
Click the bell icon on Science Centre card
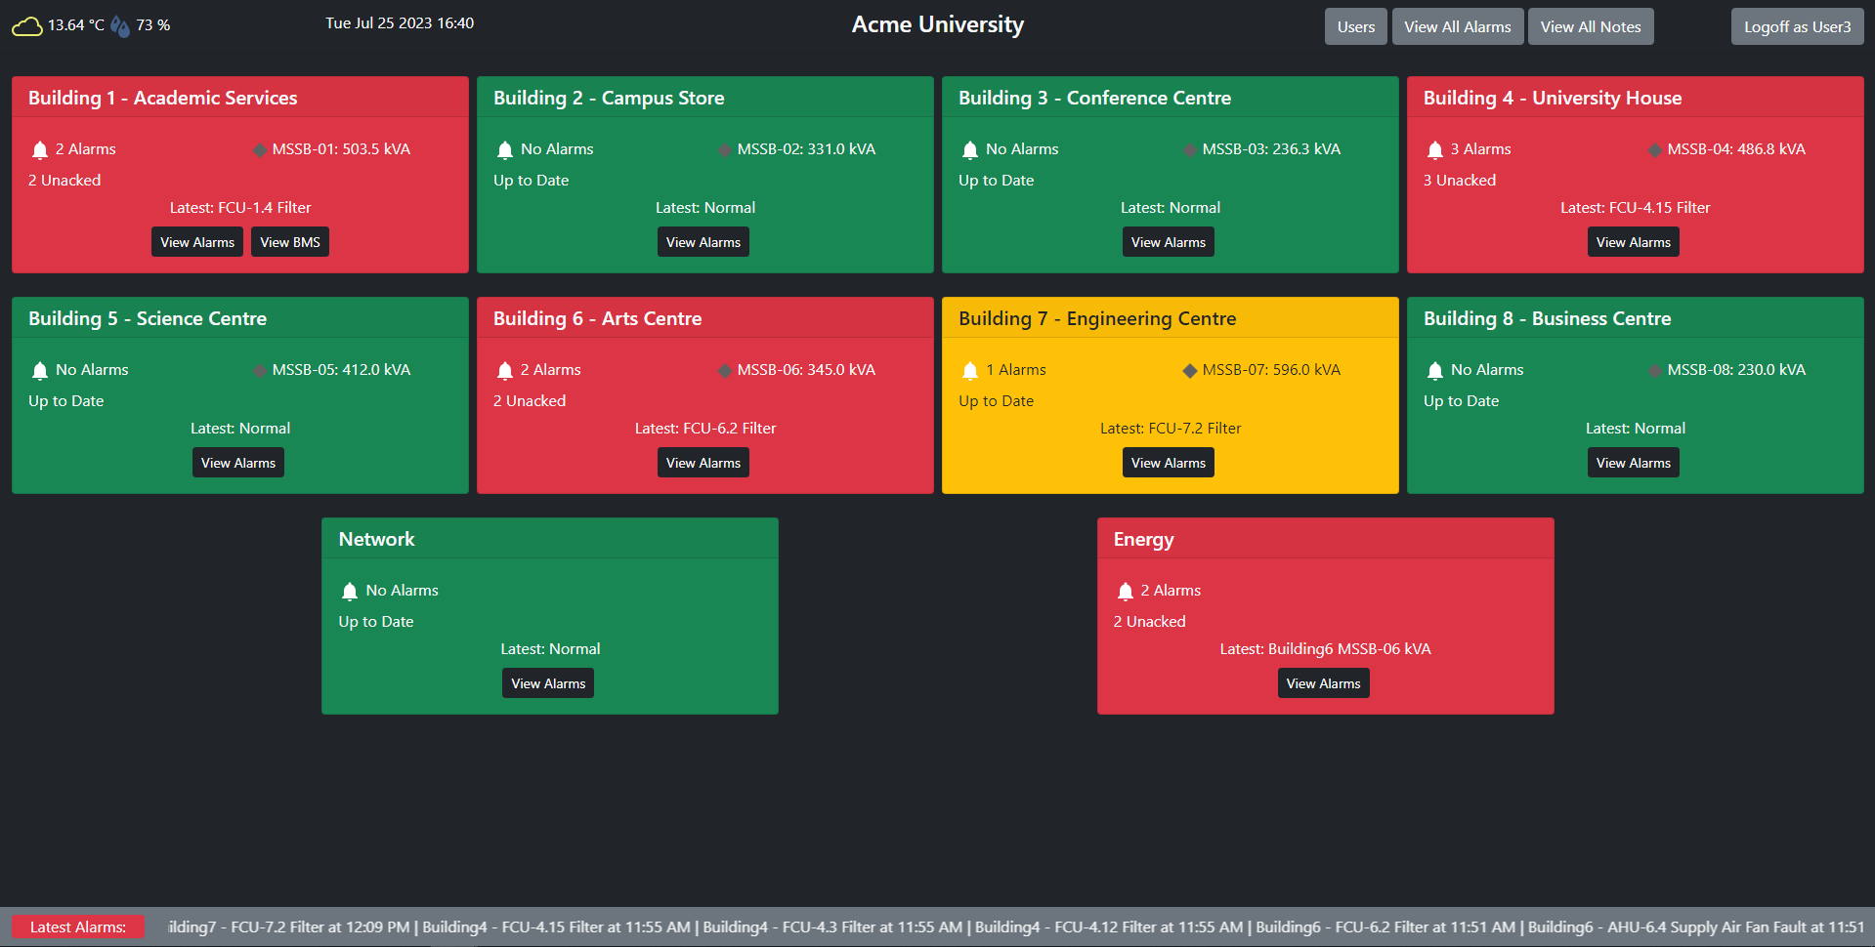(40, 370)
